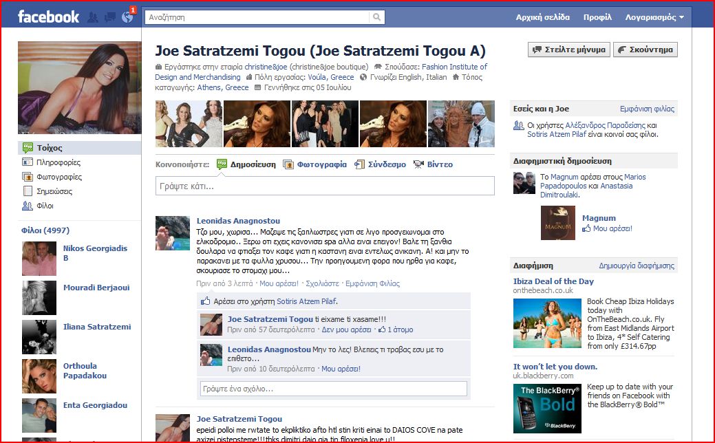Open the Ibiza beach ad image
The height and width of the screenshot is (443, 715).
click(547, 323)
